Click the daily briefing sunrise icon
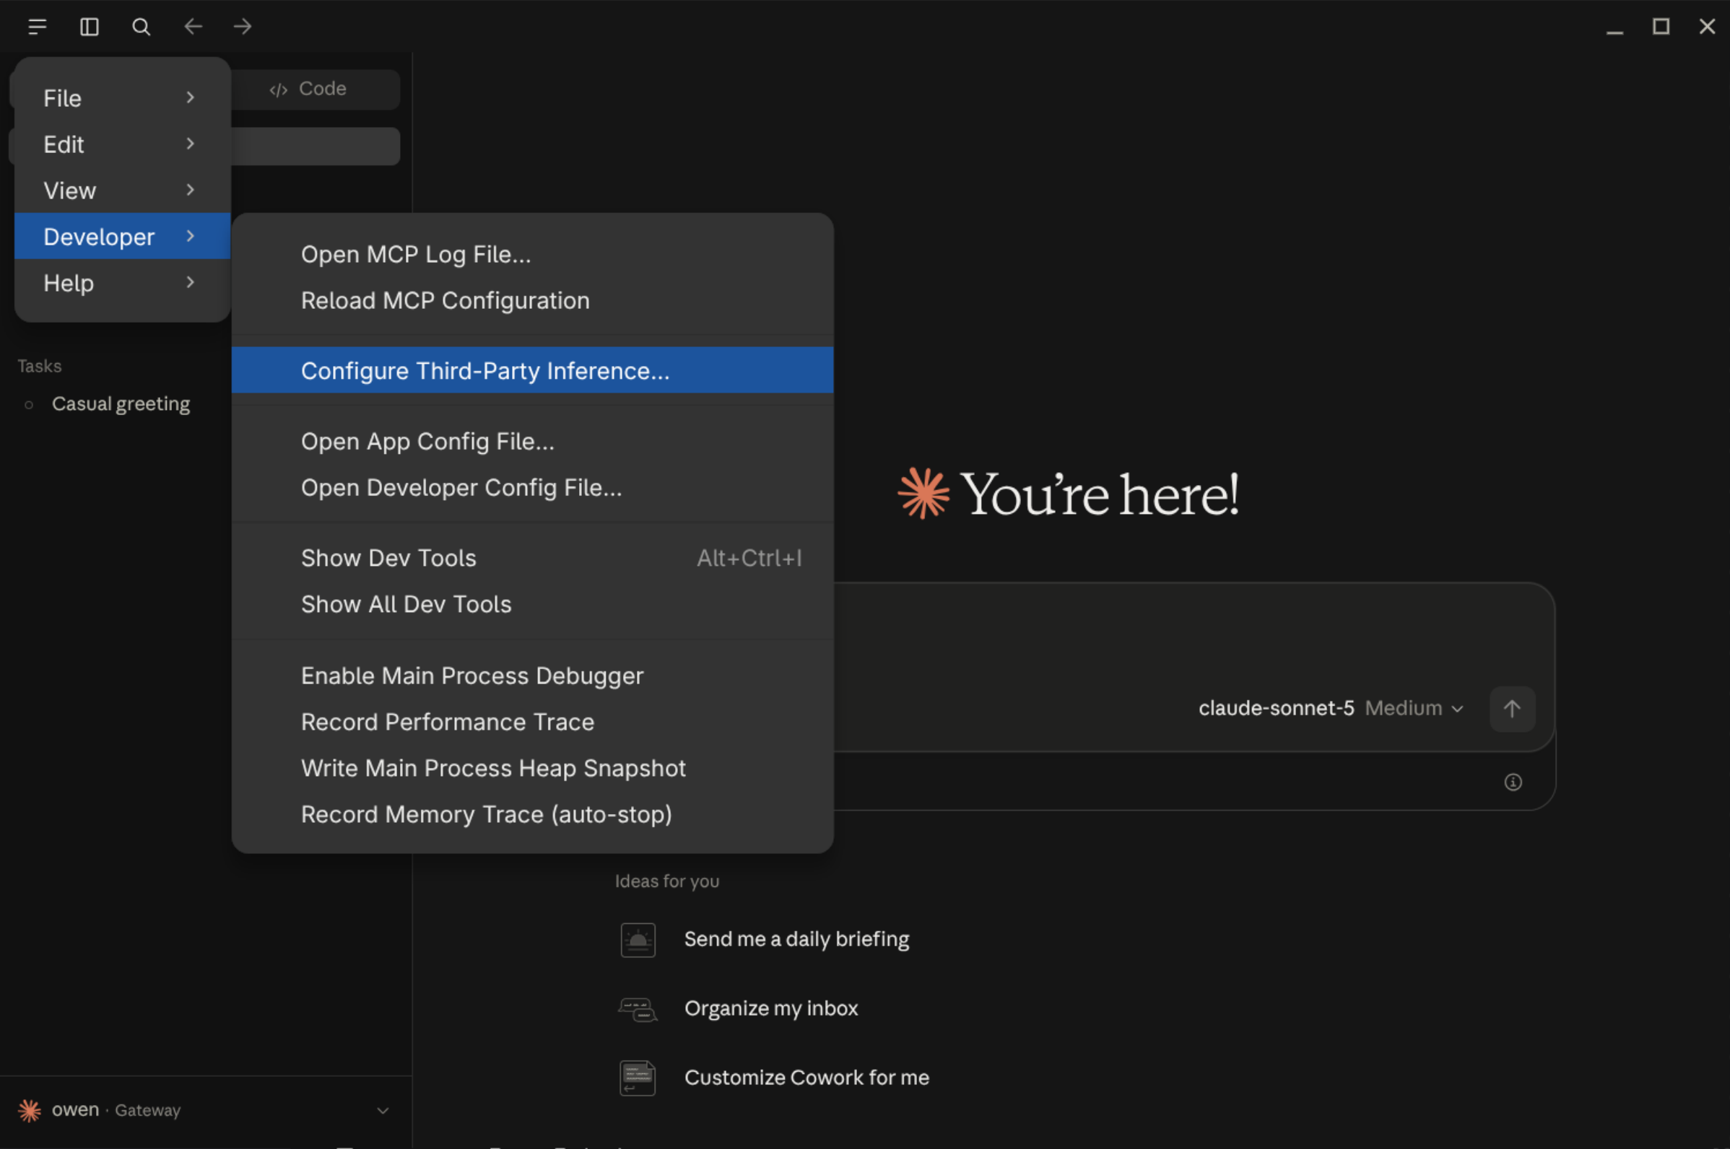The height and width of the screenshot is (1149, 1730). pos(638,940)
